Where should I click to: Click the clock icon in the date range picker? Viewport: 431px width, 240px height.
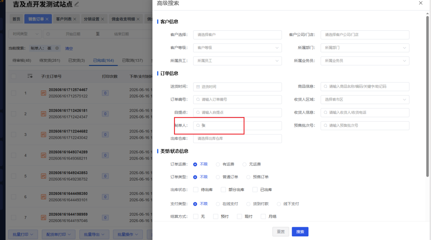[48, 34]
